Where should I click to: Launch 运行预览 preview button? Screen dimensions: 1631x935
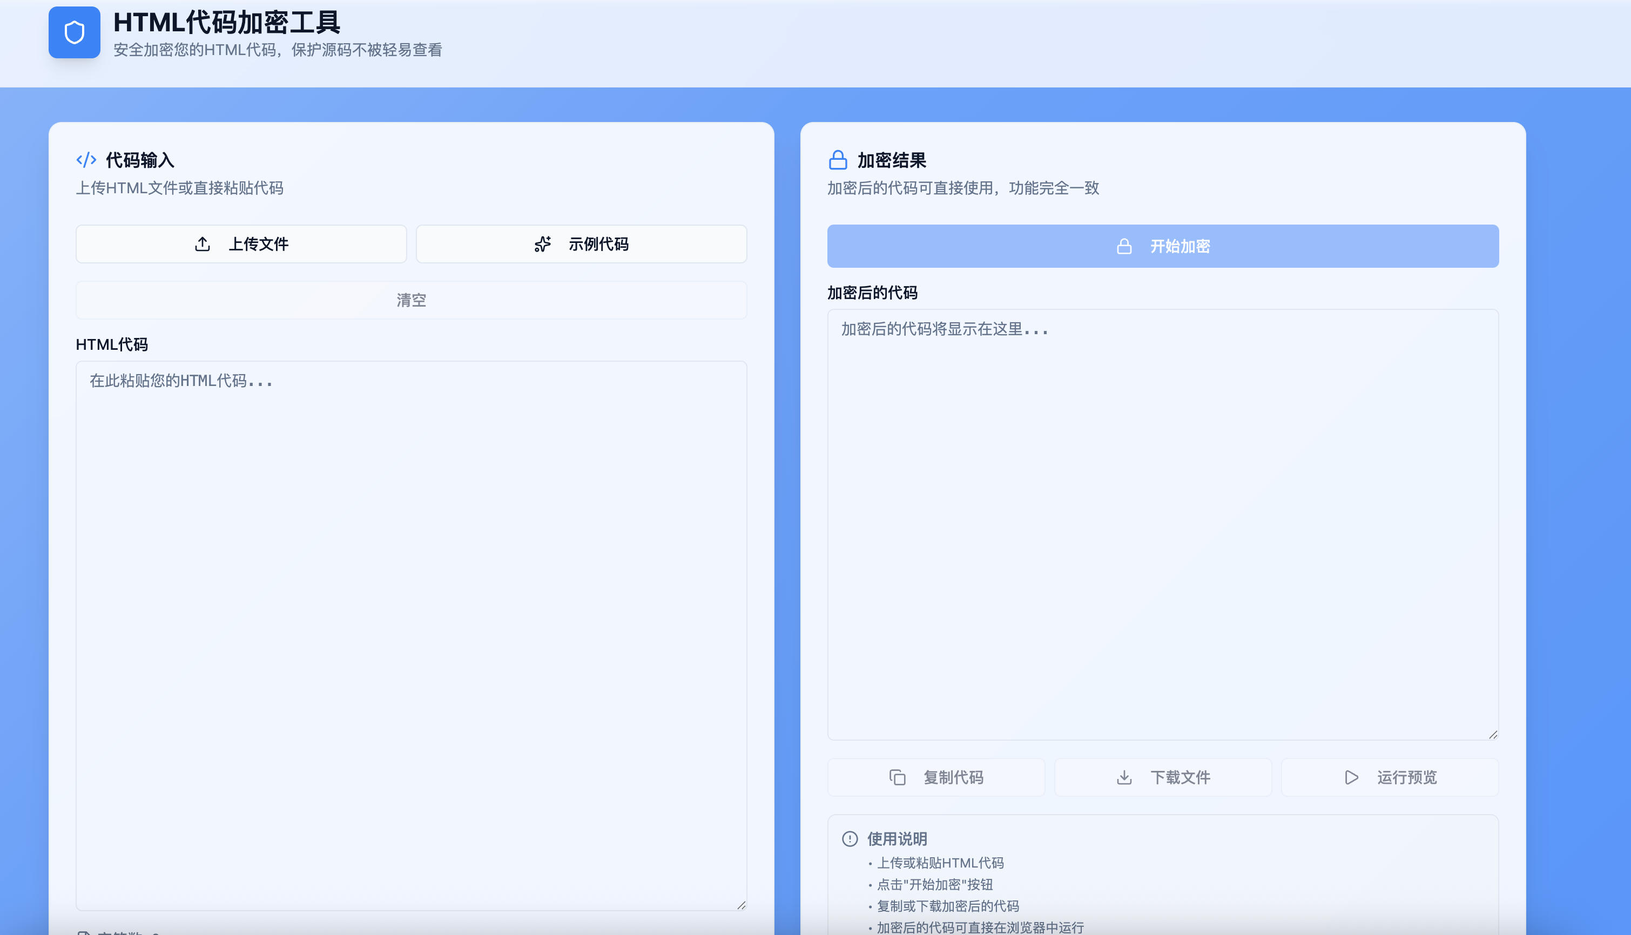pos(1390,777)
